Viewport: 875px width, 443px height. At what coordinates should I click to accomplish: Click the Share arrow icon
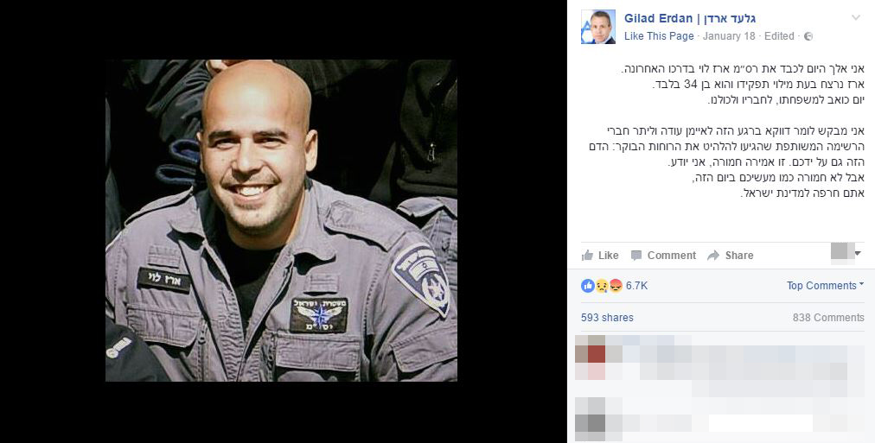pyautogui.click(x=713, y=256)
